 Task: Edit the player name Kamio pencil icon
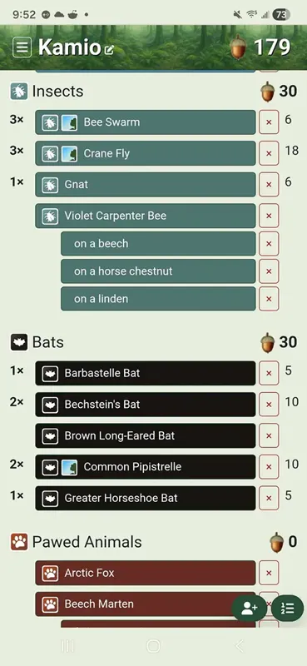(109, 50)
